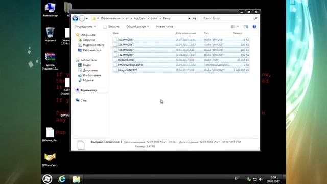The height and width of the screenshot is (184, 327).
Task: Open the volume speaker tray icon
Action: 261,179
